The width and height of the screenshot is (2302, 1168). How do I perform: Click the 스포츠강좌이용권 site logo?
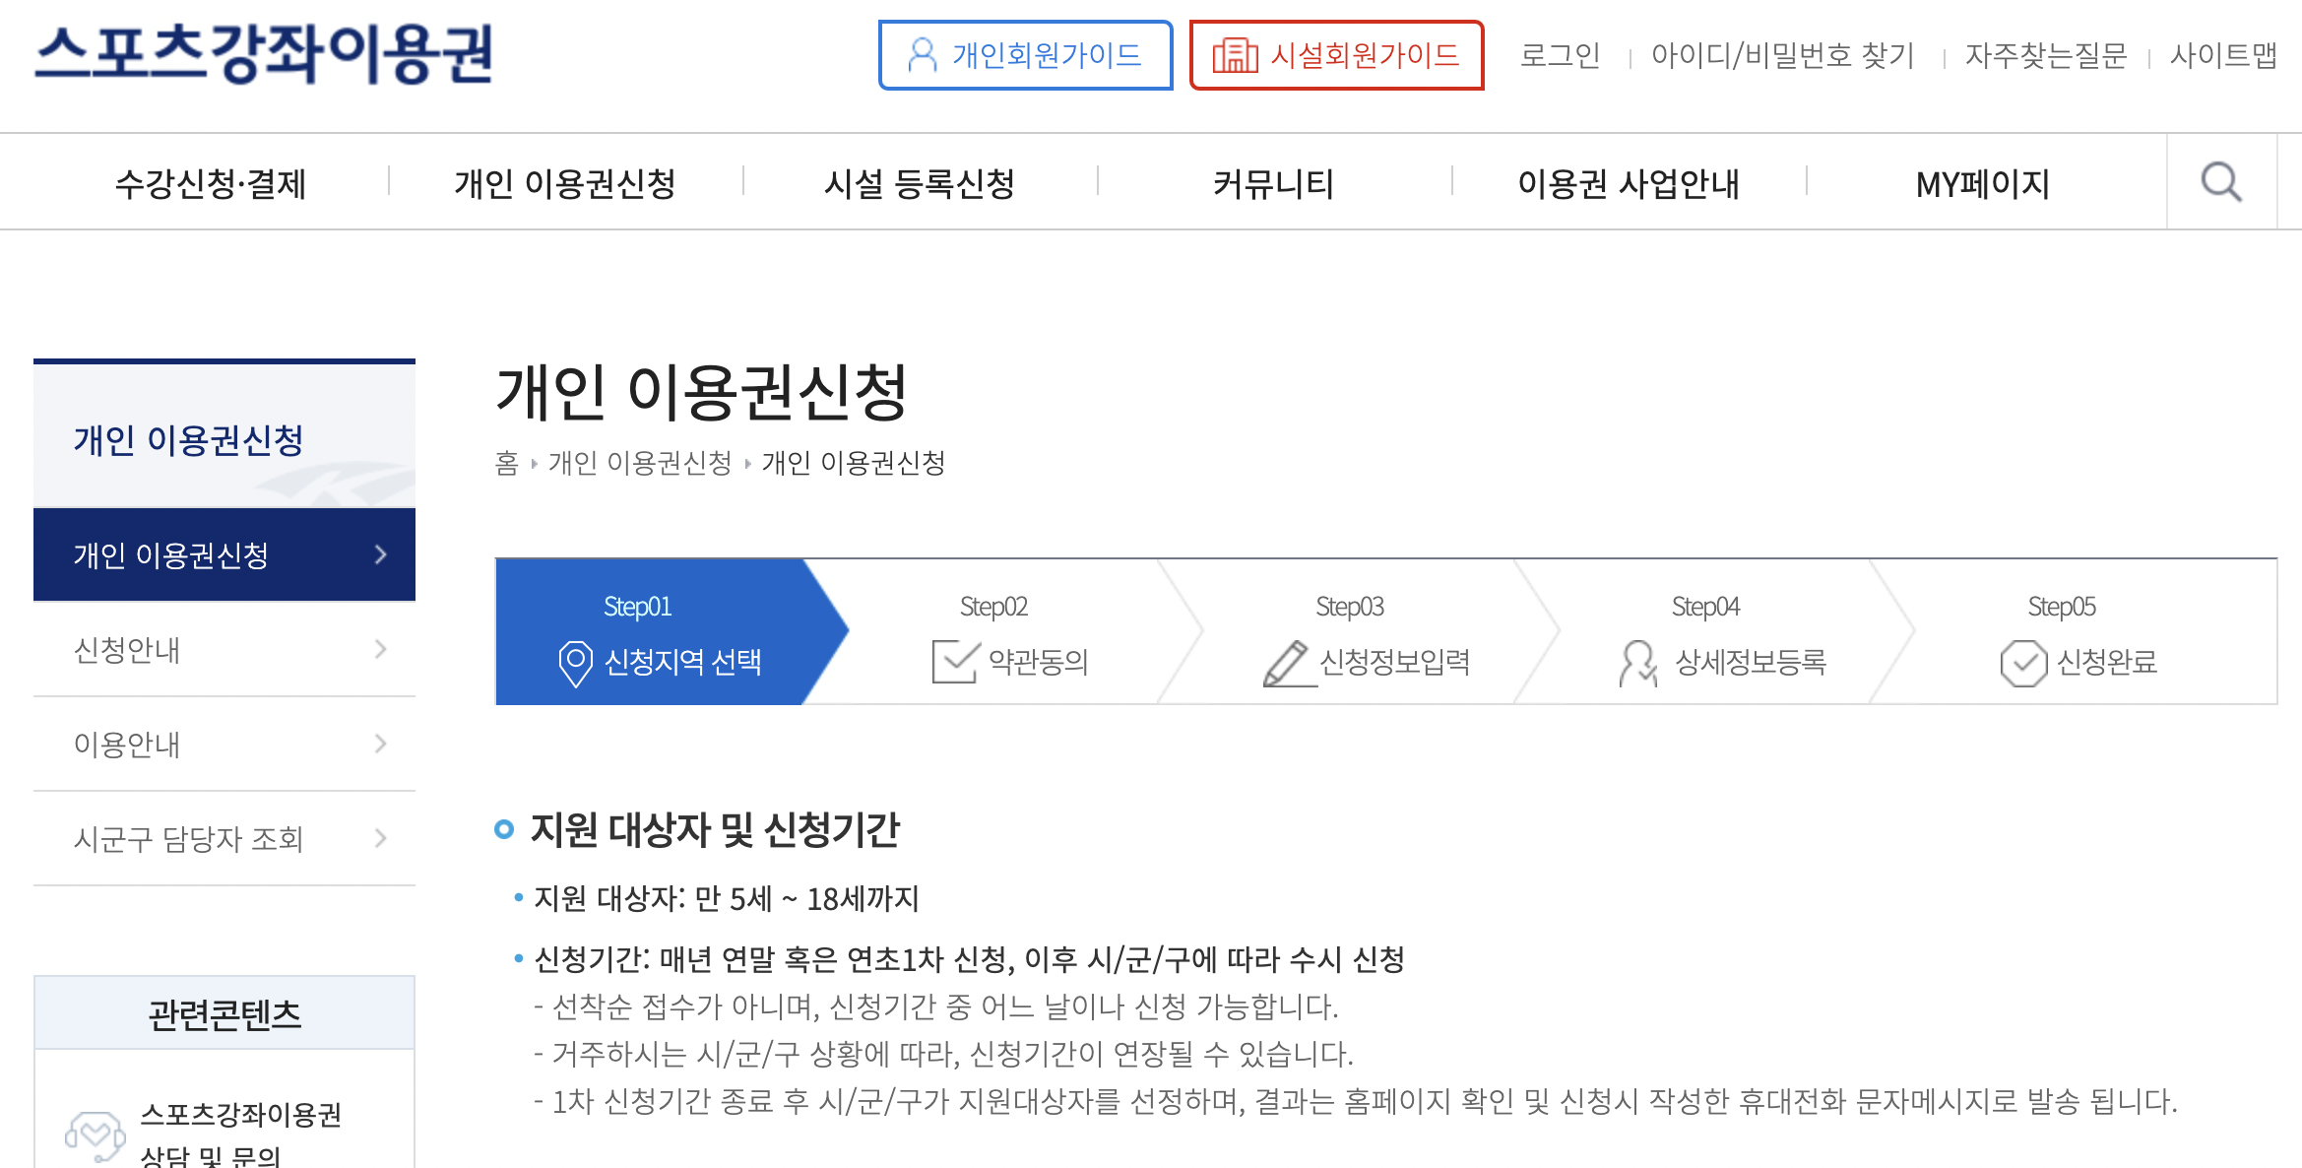tap(264, 54)
